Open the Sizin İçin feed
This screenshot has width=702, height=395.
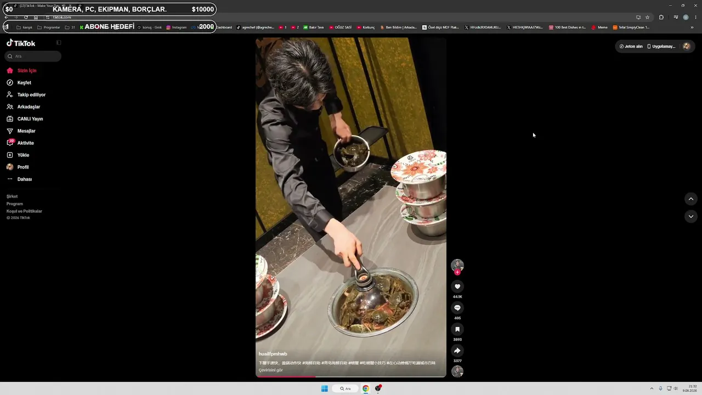click(22, 71)
